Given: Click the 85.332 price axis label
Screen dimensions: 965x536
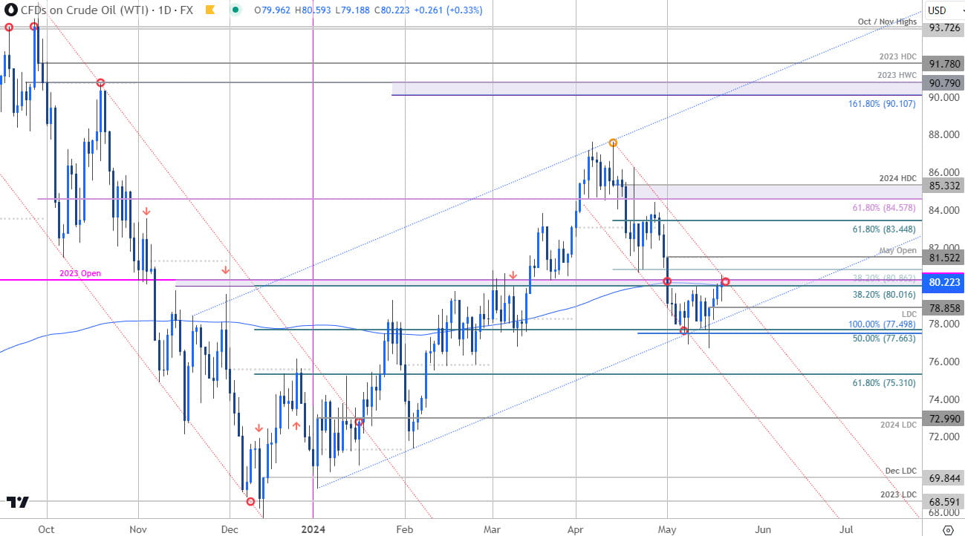Looking at the screenshot, I should pyautogui.click(x=943, y=185).
